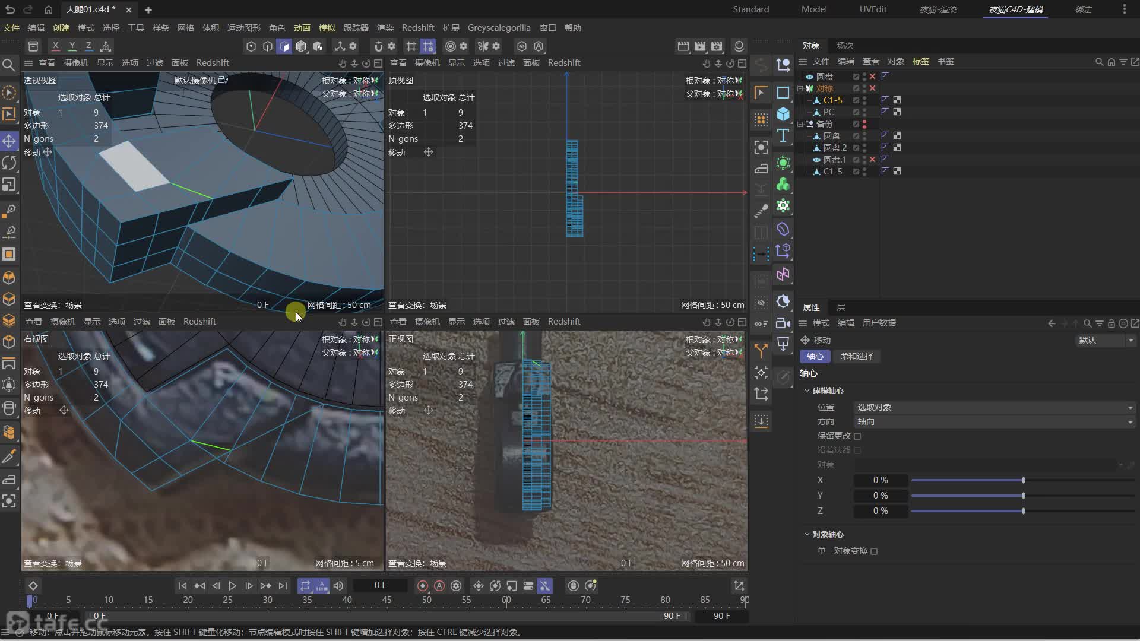This screenshot has width=1140, height=641.
Task: Toggle X axis lock icon
Action: coord(55,46)
